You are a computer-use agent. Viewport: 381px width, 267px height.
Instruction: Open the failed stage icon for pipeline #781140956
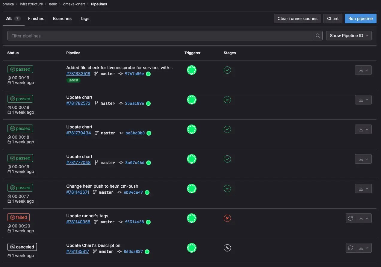coord(227,218)
